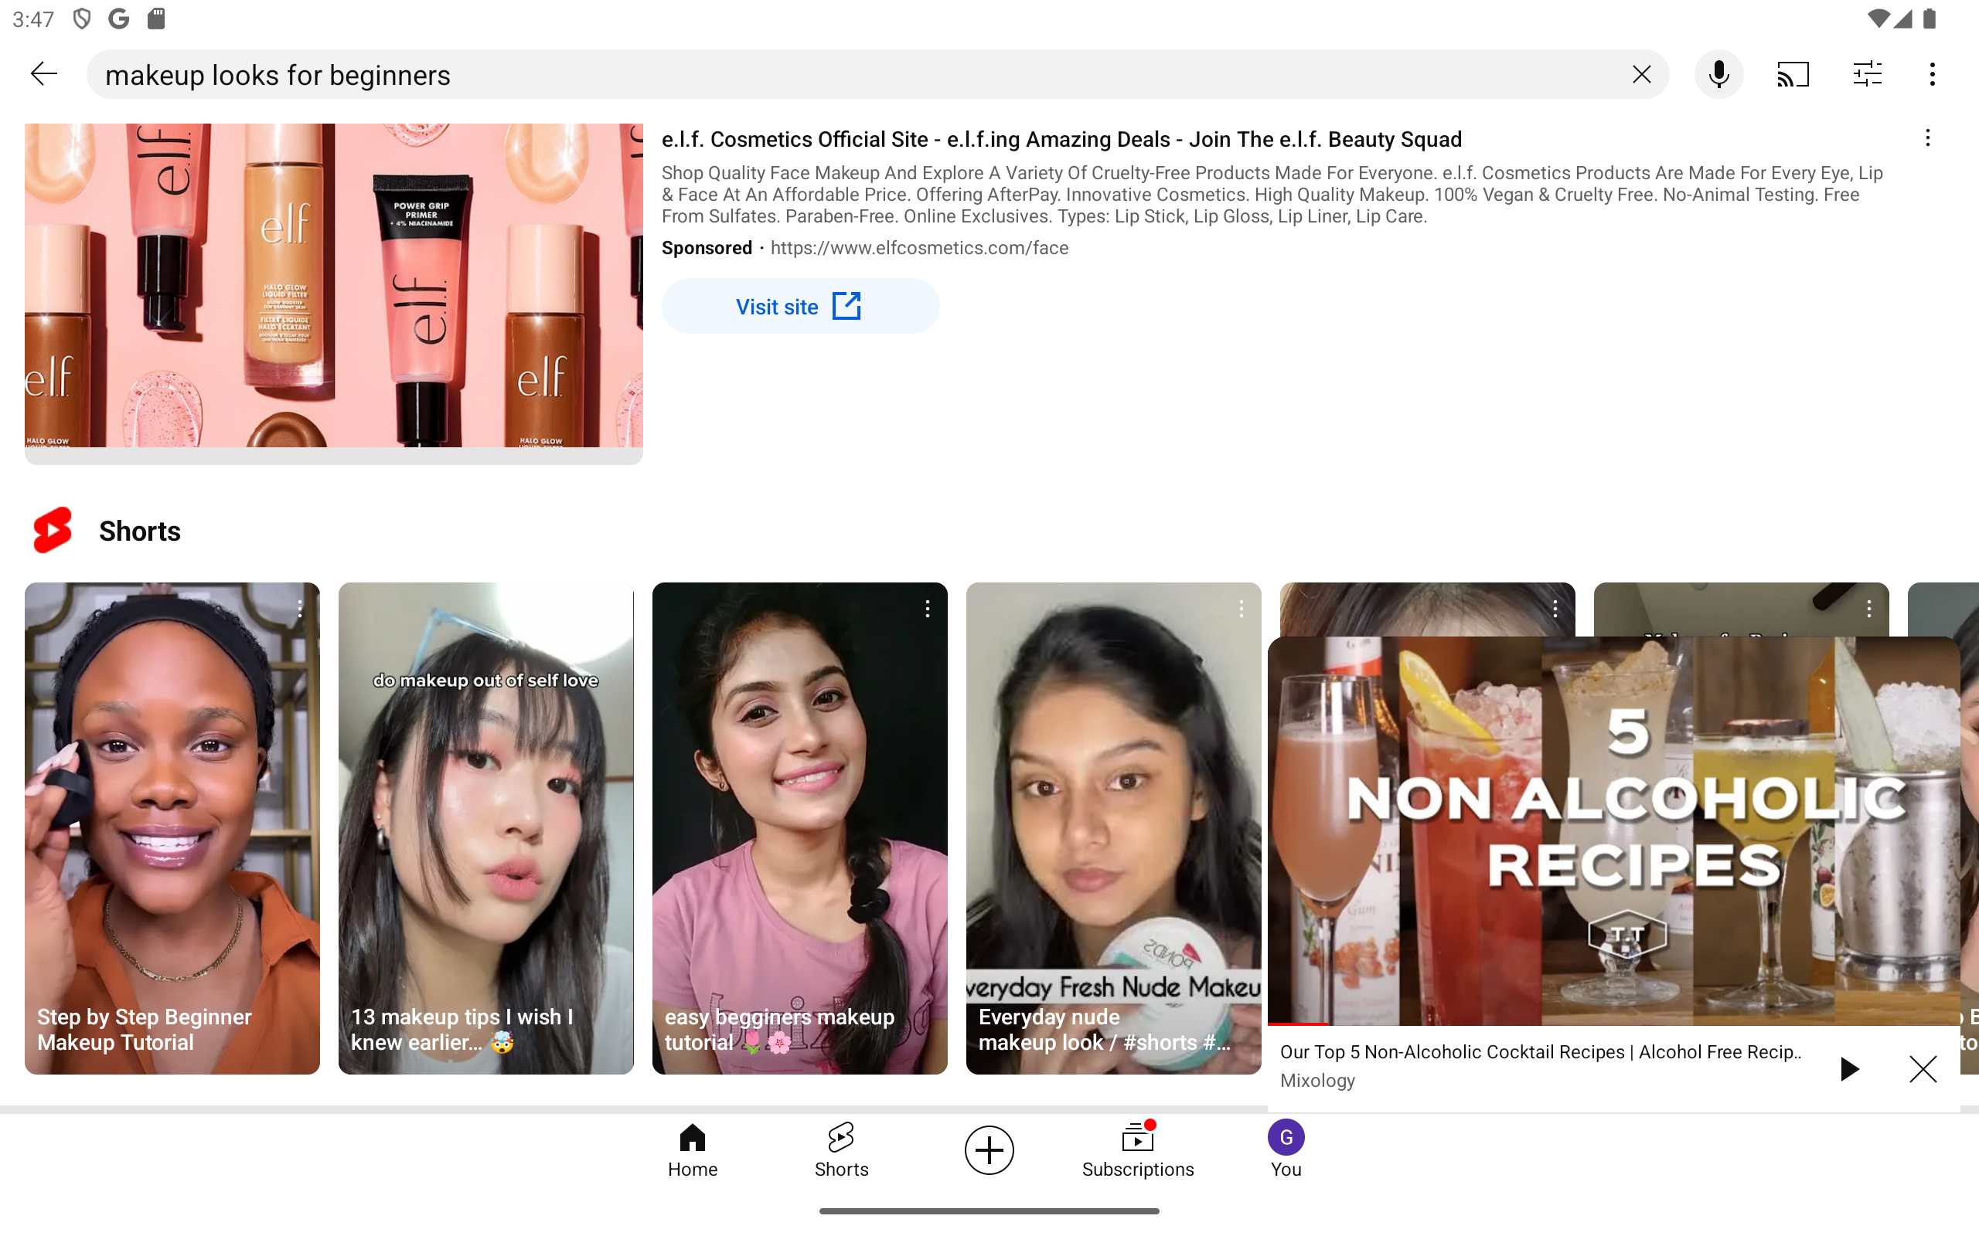Screen dimensions: 1979x1236
Task: Open the top-right overflow menu
Action: (x=1933, y=74)
